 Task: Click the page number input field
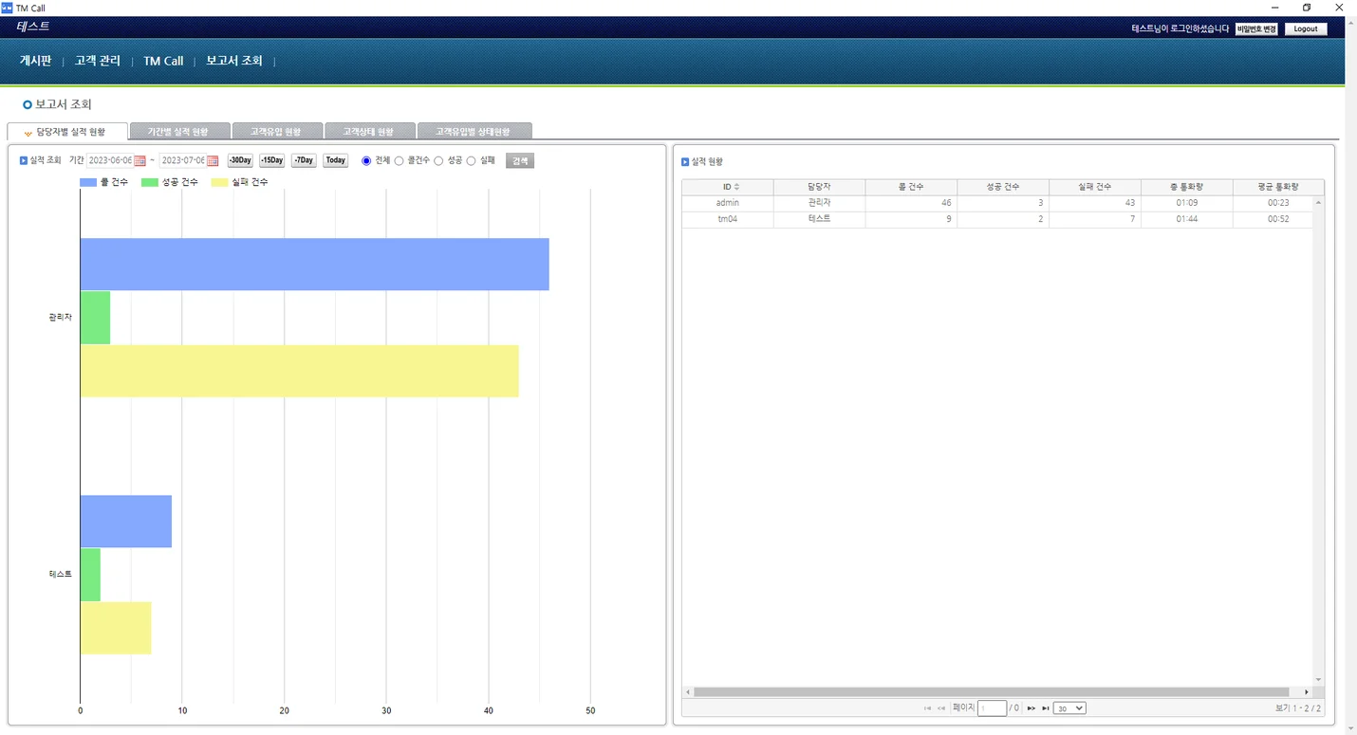[x=992, y=708]
